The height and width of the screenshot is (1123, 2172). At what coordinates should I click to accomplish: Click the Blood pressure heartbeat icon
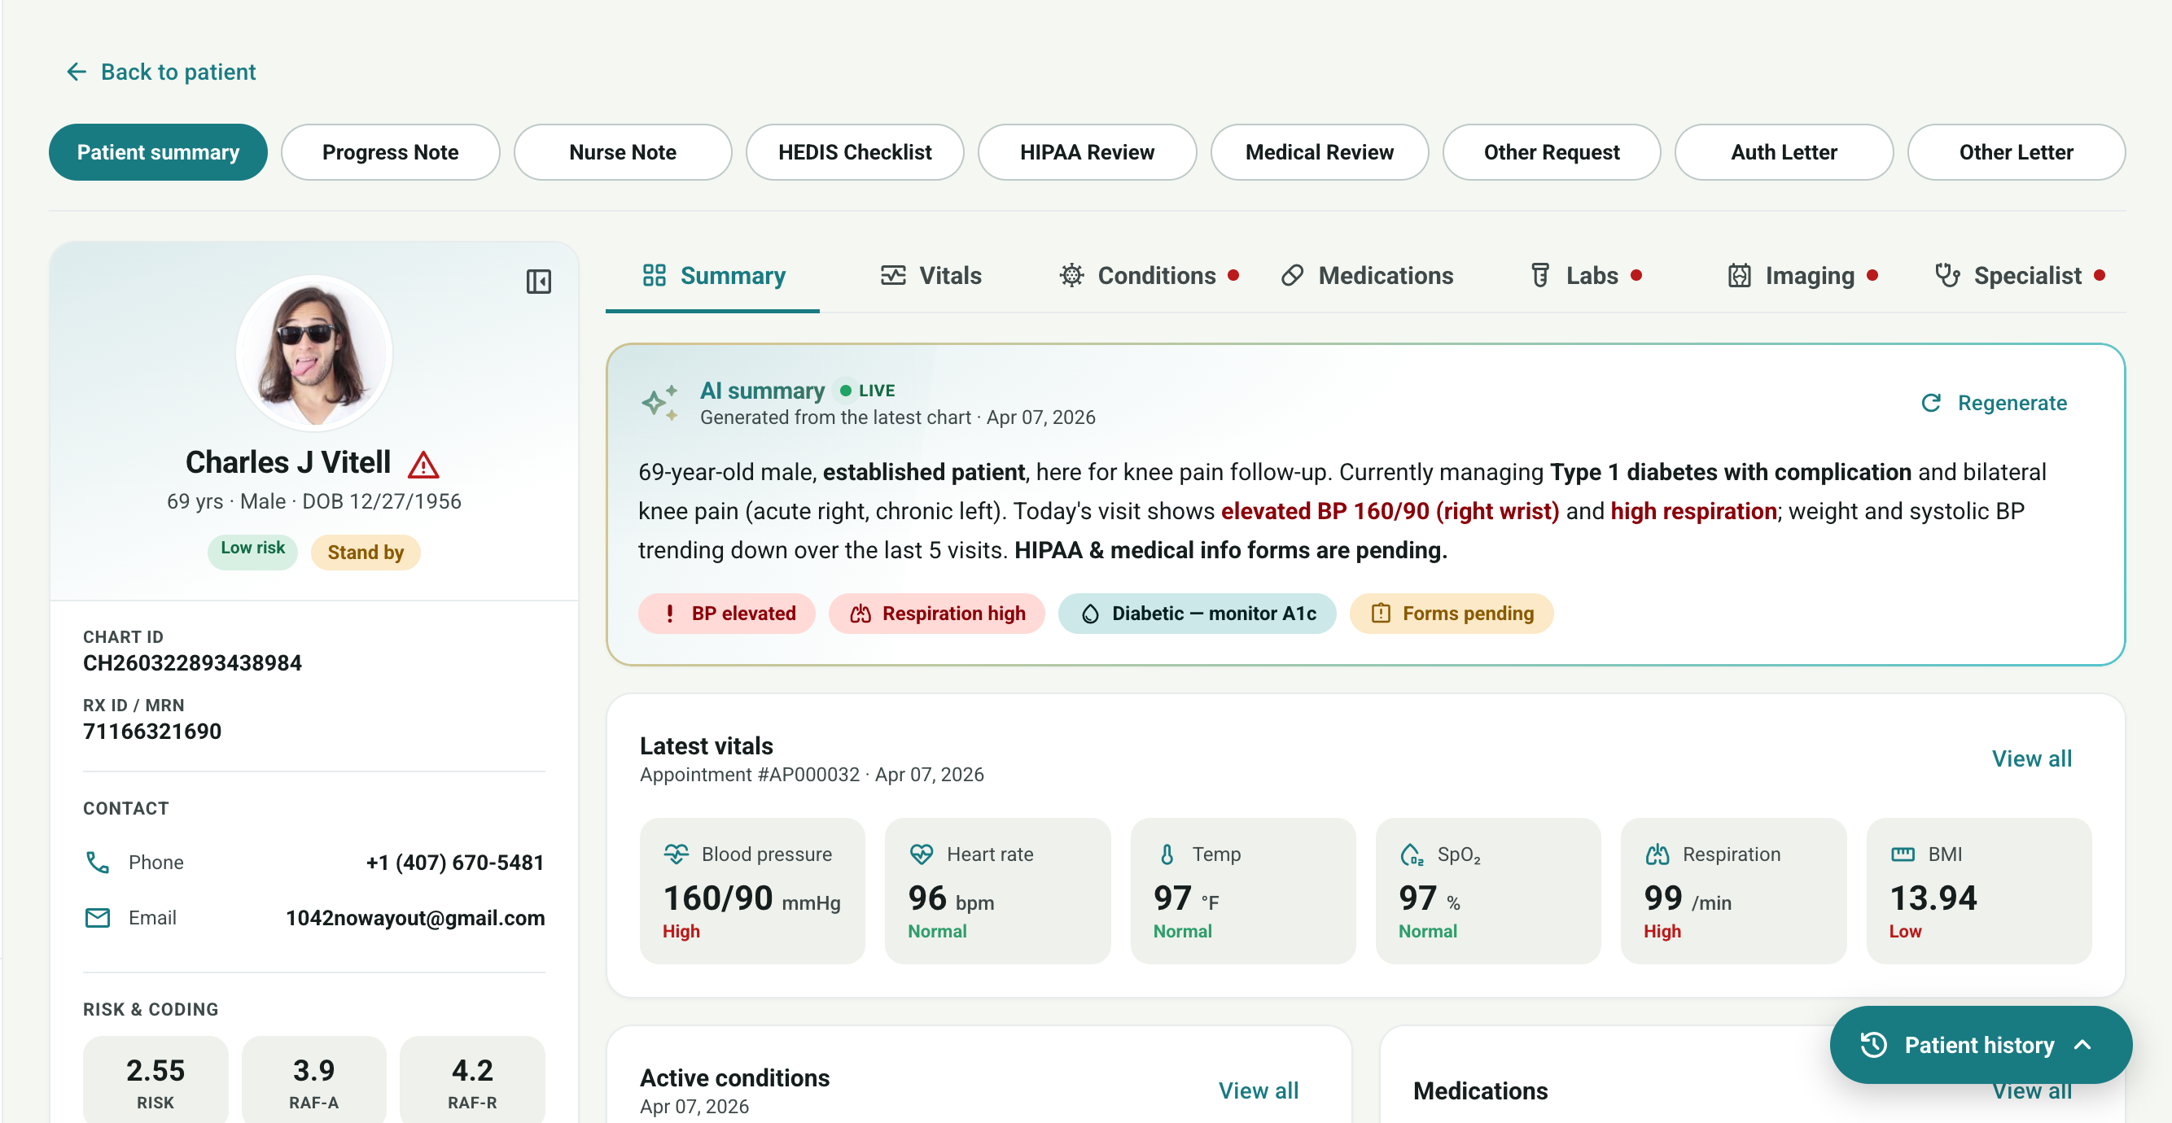click(x=677, y=854)
